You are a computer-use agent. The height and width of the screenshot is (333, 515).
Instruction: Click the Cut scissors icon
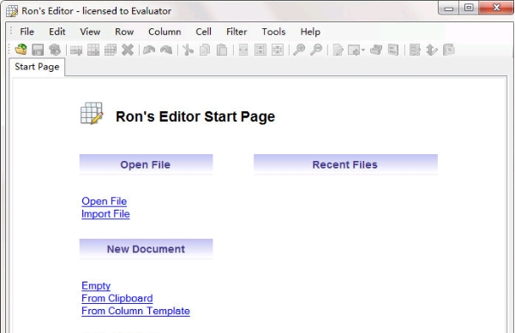[188, 50]
